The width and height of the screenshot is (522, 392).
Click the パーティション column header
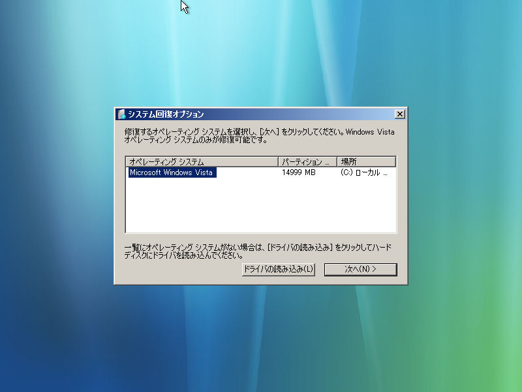[307, 162]
